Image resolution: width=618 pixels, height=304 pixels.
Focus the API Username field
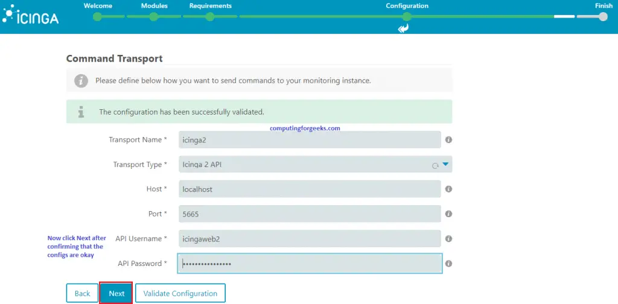[x=310, y=239]
